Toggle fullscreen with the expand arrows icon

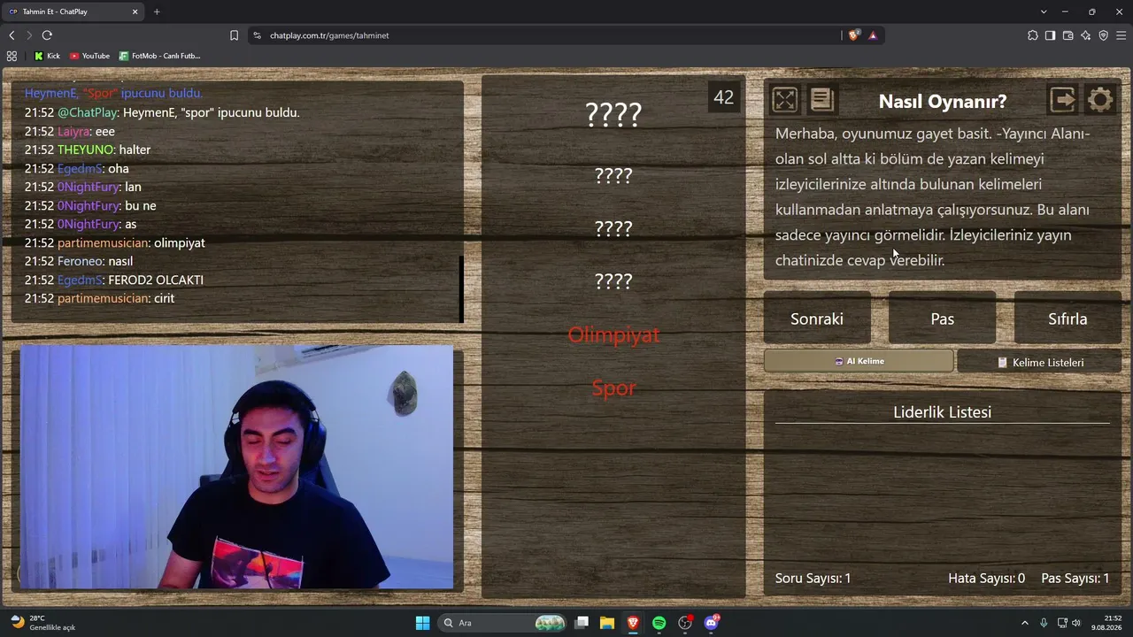click(784, 100)
